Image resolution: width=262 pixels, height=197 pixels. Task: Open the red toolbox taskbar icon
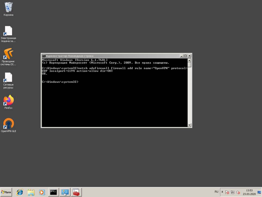[x=76, y=192]
